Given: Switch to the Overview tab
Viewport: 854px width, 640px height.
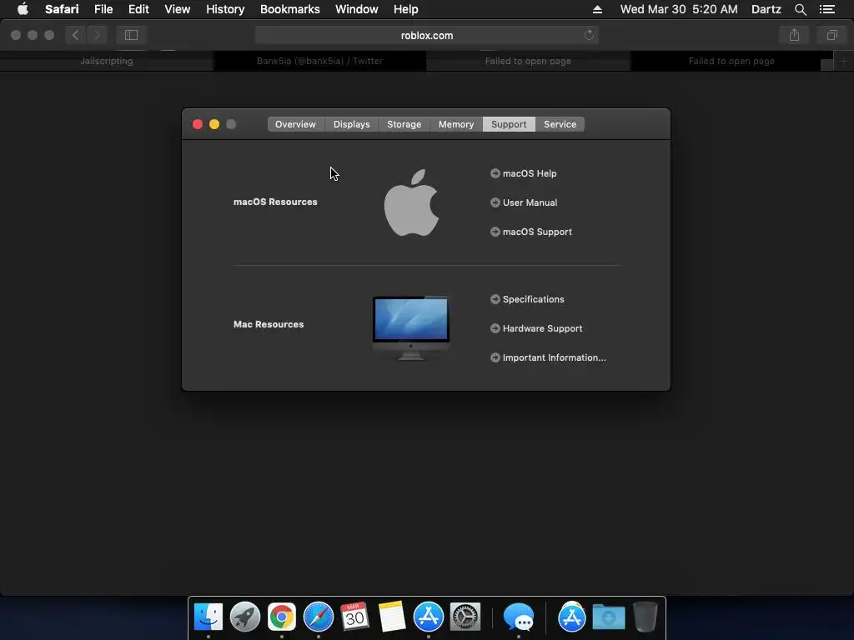Looking at the screenshot, I should 296,124.
